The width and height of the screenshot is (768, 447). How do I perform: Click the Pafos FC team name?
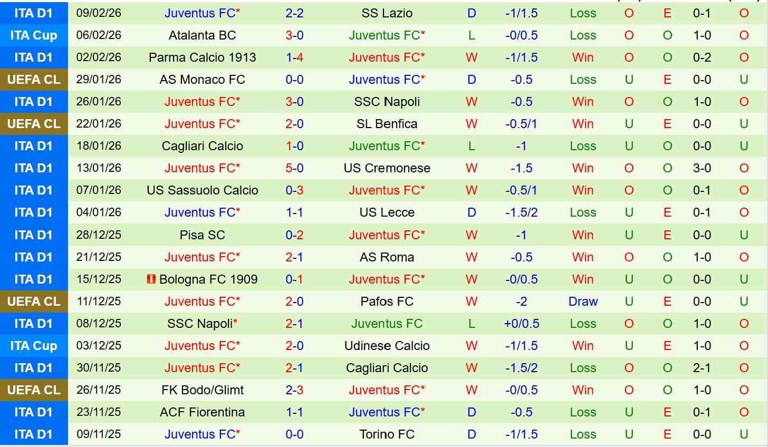tap(387, 302)
